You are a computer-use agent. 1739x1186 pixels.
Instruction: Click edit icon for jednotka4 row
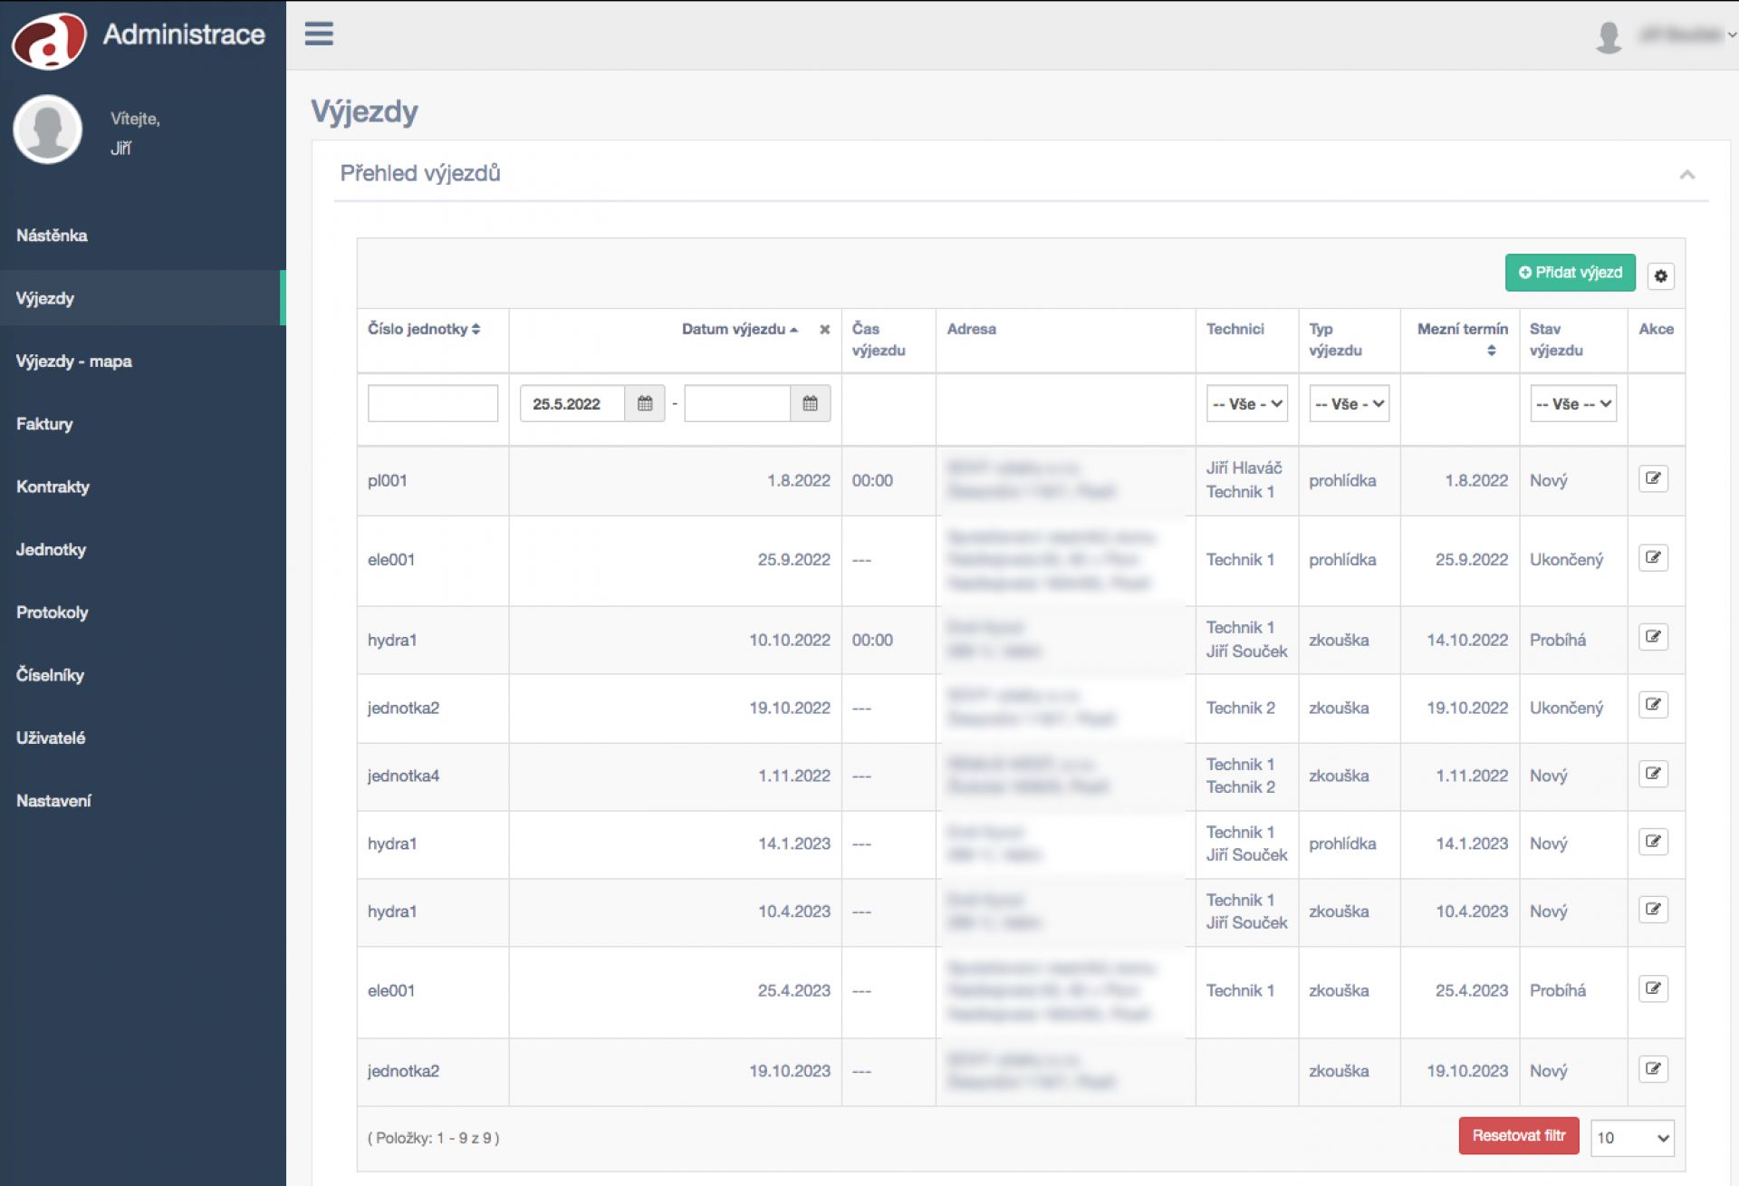click(1653, 774)
